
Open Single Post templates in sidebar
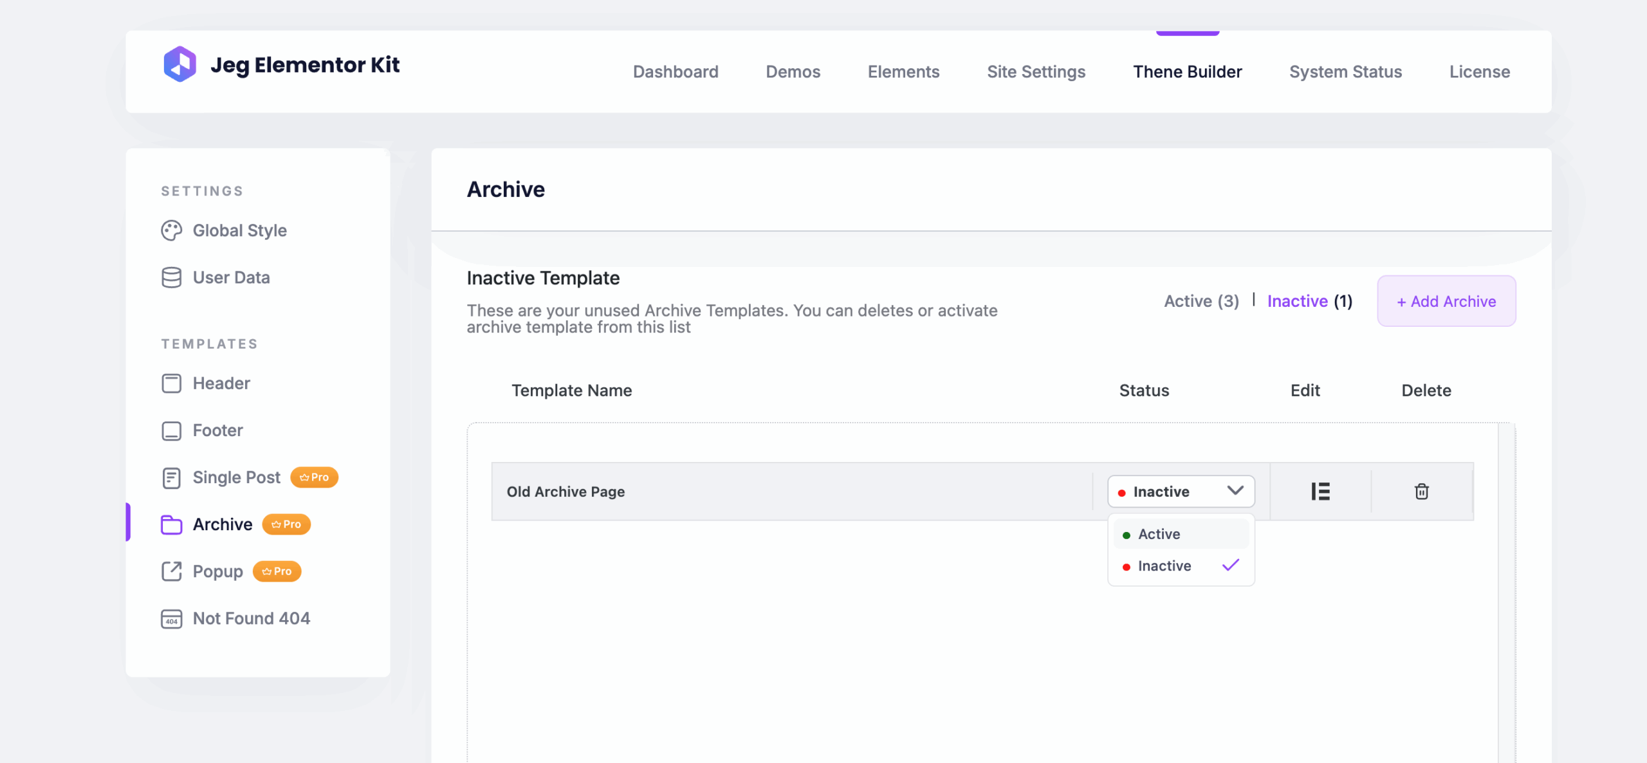coord(236,477)
